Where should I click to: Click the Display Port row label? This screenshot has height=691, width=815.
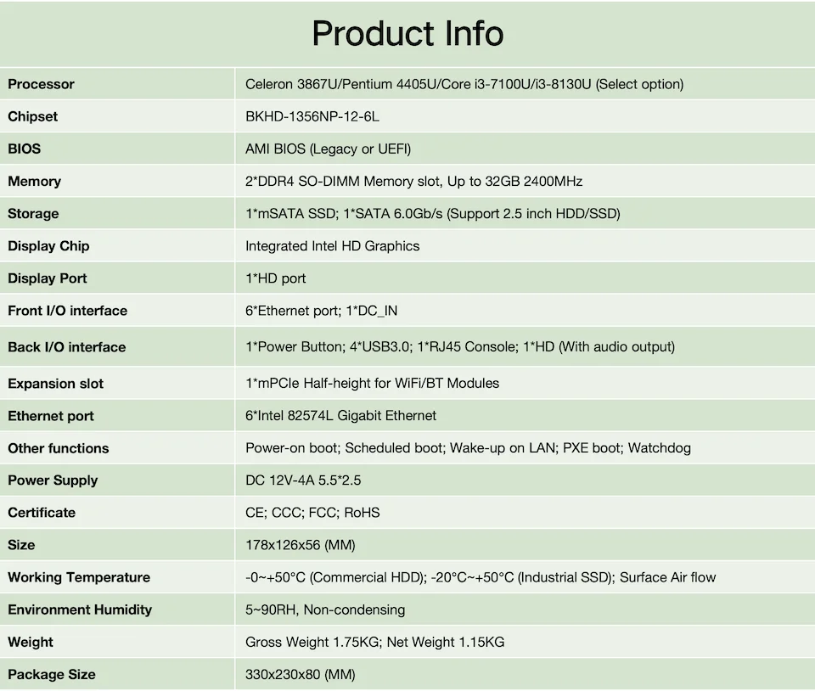tap(48, 278)
